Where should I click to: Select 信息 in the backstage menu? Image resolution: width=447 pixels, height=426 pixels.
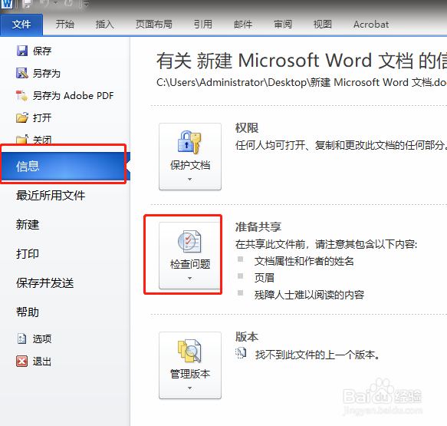pyautogui.click(x=65, y=166)
